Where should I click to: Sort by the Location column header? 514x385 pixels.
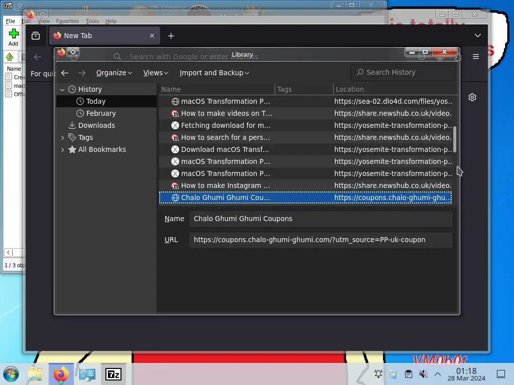(x=395, y=89)
